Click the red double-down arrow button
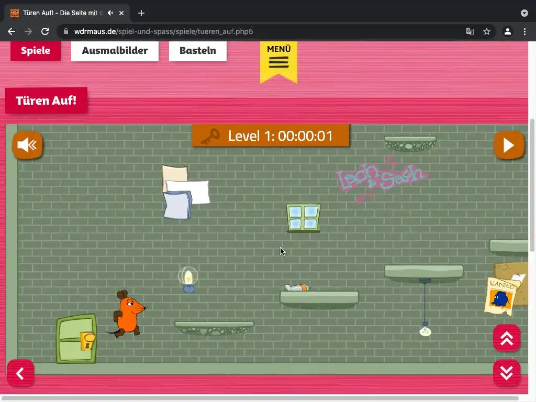536x402 pixels. click(507, 373)
